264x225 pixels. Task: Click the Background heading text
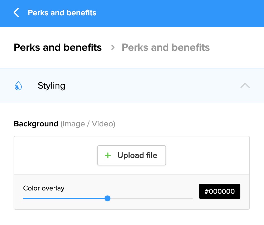tap(36, 124)
